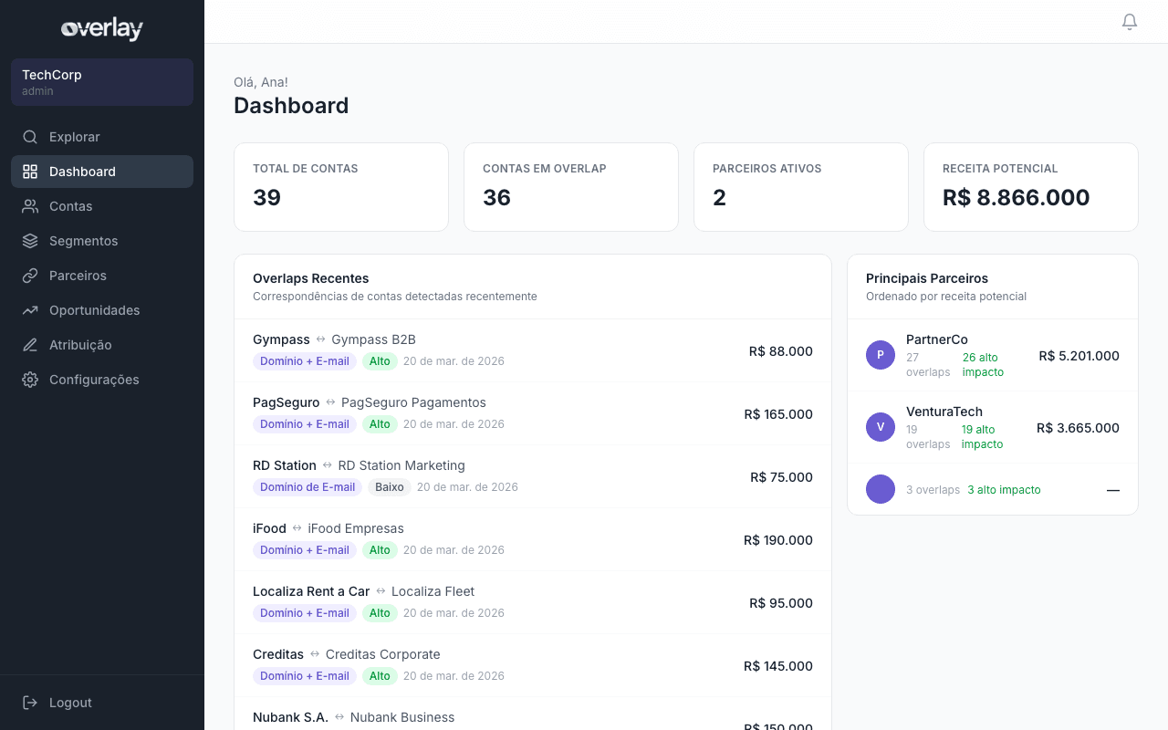
Task: Open Contas using its people icon
Action: [30, 206]
